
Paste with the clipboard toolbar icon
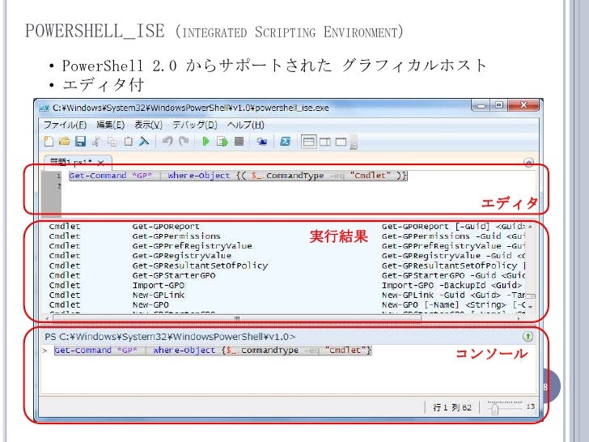point(129,142)
